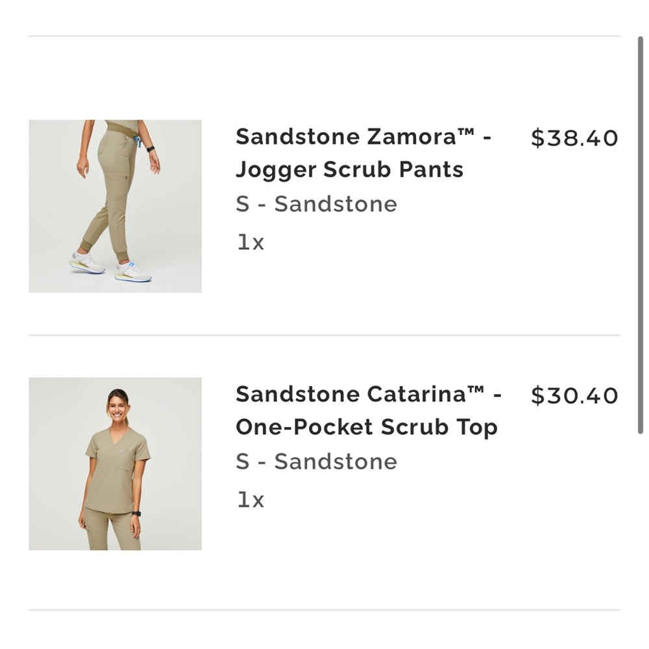Viewport: 649px width, 649px height.
Task: Open the jogger scrub pants product thumbnail
Action: 115,206
